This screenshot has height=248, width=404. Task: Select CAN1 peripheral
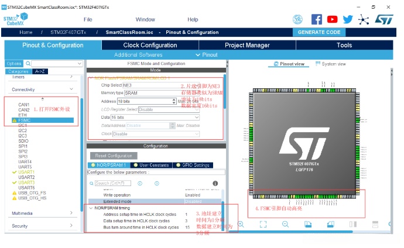[23, 105]
